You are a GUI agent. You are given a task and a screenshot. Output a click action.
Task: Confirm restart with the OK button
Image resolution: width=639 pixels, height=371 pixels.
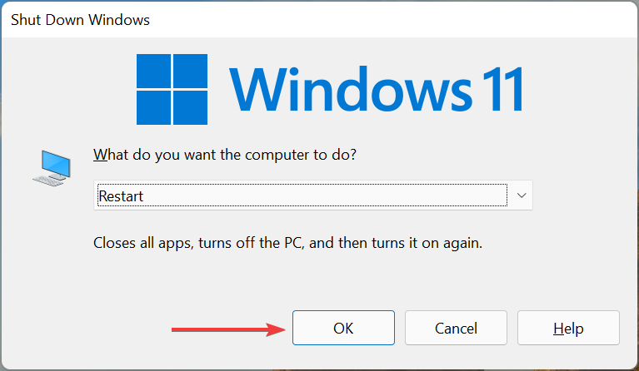tap(343, 329)
